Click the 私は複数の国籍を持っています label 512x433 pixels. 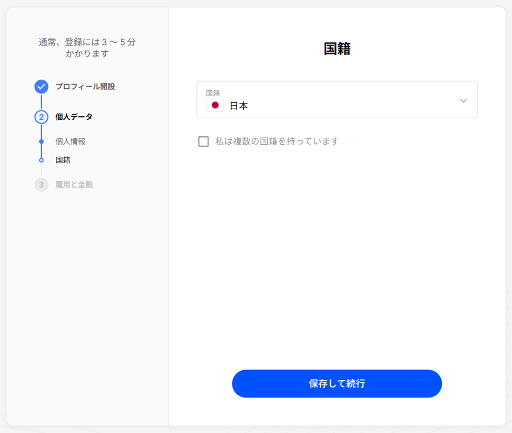click(277, 142)
